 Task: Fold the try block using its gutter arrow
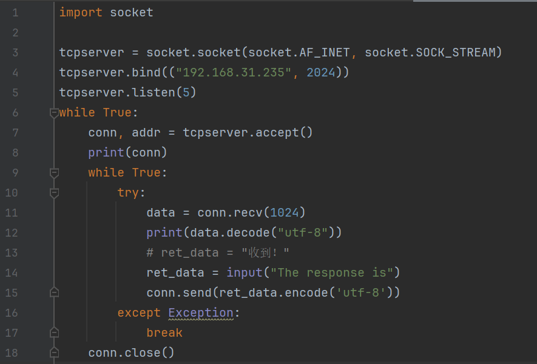pyautogui.click(x=54, y=193)
